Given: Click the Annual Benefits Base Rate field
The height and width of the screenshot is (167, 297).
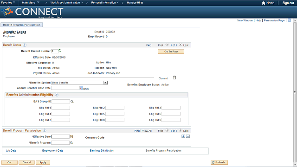Looking at the screenshot, I should (65, 88).
